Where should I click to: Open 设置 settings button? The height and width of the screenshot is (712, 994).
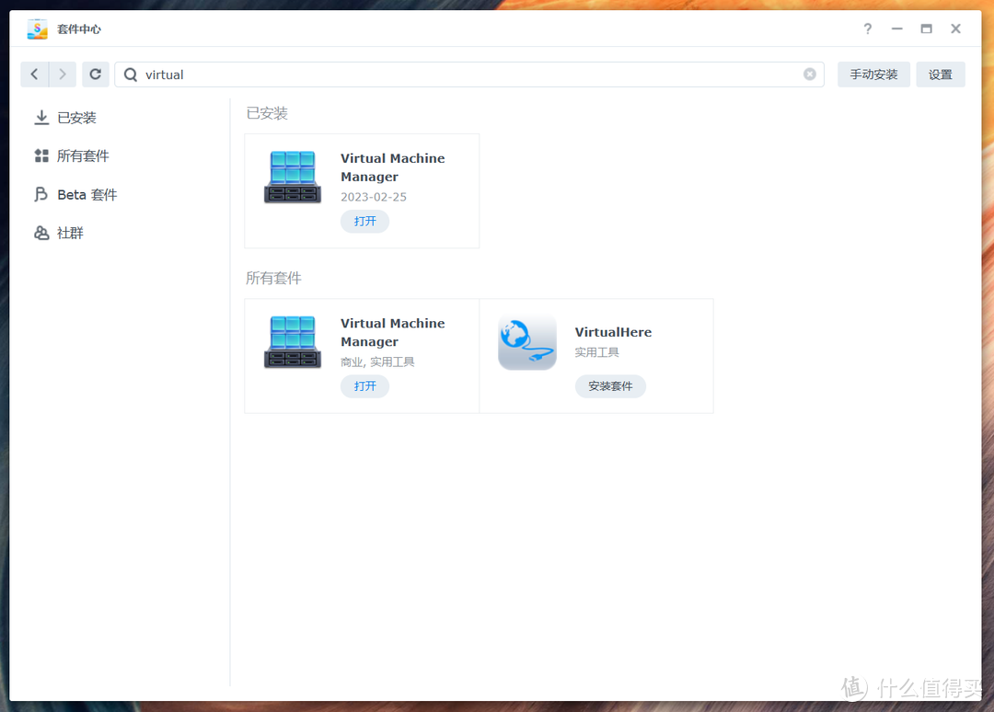point(940,75)
